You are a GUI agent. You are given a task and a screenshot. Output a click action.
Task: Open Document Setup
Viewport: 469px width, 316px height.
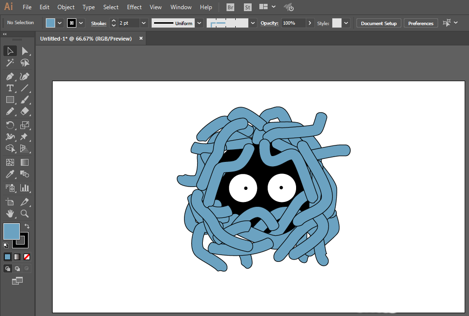point(379,23)
